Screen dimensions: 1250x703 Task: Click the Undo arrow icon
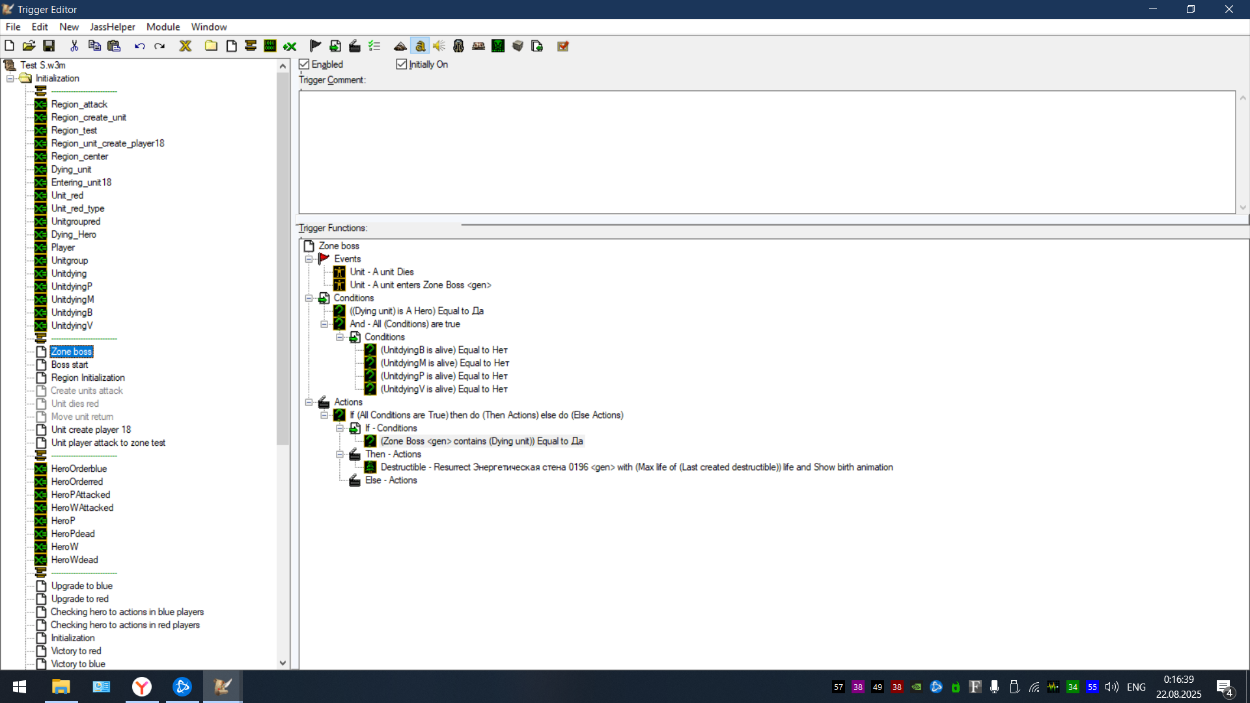pyautogui.click(x=139, y=46)
